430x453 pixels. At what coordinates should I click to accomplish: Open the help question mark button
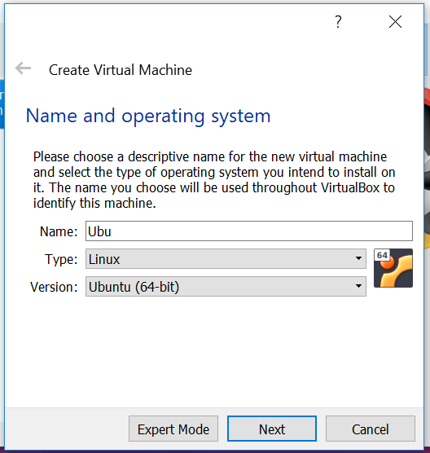click(x=338, y=22)
